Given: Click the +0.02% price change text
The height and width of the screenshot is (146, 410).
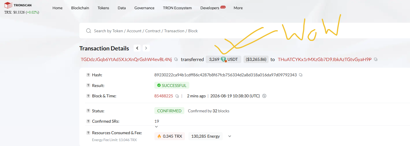Looking at the screenshot, I should click(x=32, y=12).
